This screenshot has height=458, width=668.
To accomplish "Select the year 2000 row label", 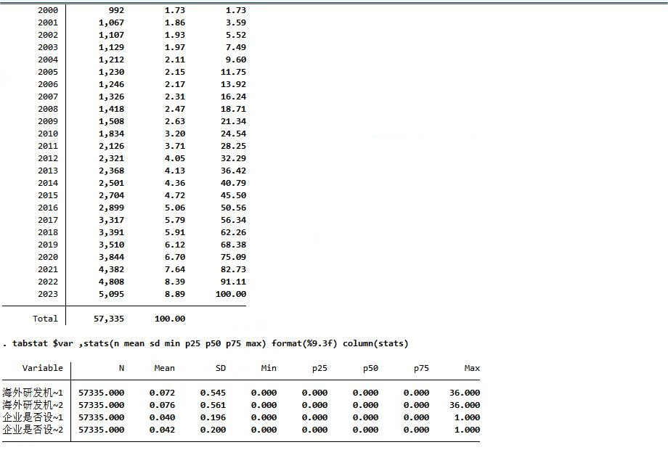I will (x=48, y=10).
